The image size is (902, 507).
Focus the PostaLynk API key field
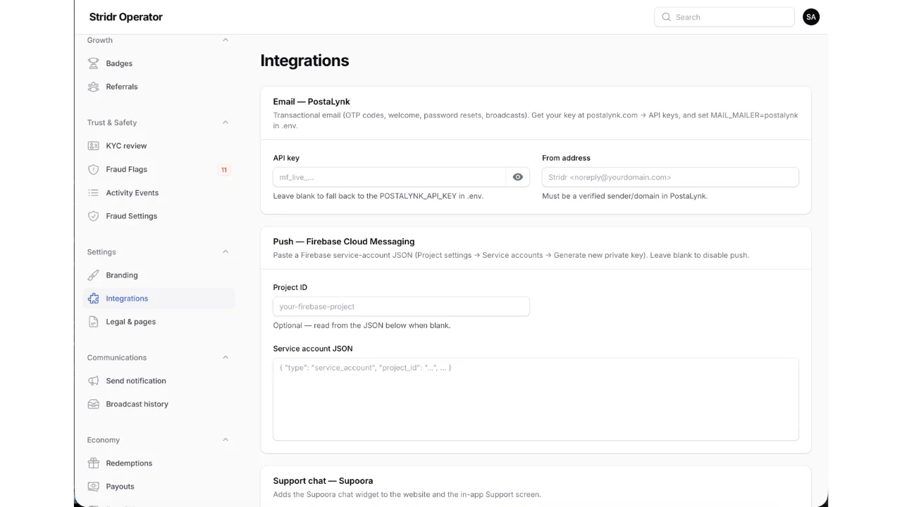point(390,177)
